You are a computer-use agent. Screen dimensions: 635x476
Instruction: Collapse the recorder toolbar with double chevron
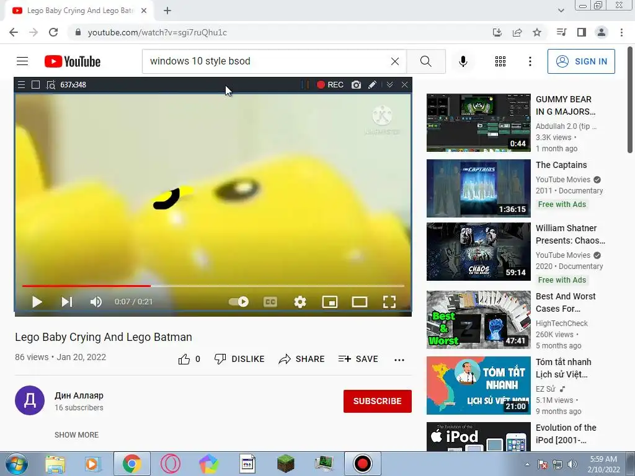pos(389,84)
